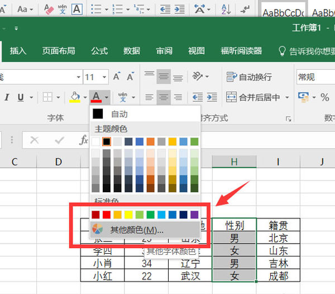Toggle italic formatting
Image resolution: width=335 pixels, height=294 pixels.
click(x=7, y=97)
